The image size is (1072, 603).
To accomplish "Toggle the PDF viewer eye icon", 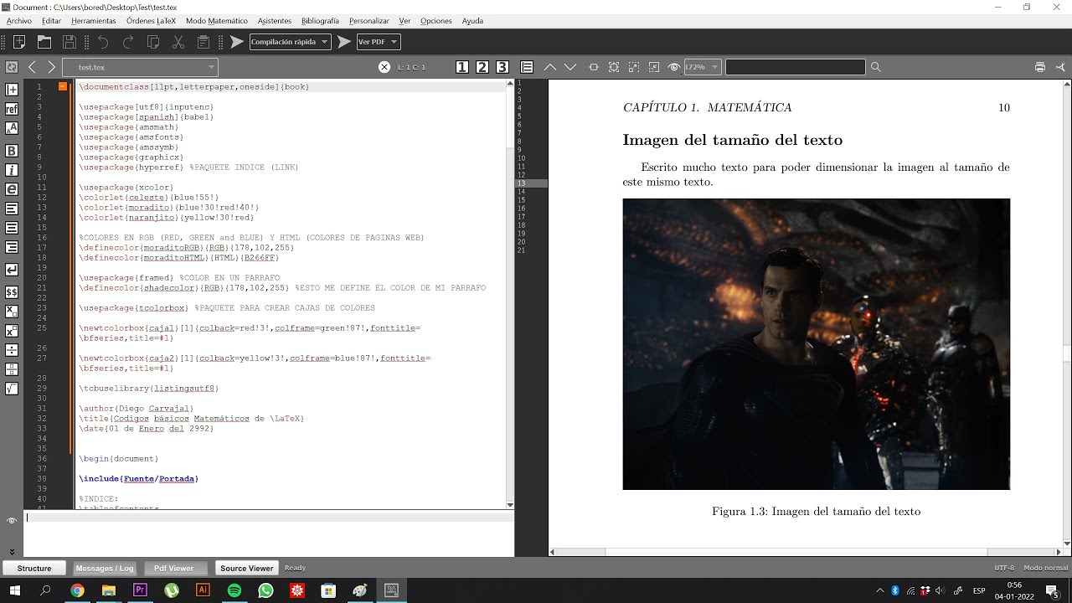I will tap(673, 67).
